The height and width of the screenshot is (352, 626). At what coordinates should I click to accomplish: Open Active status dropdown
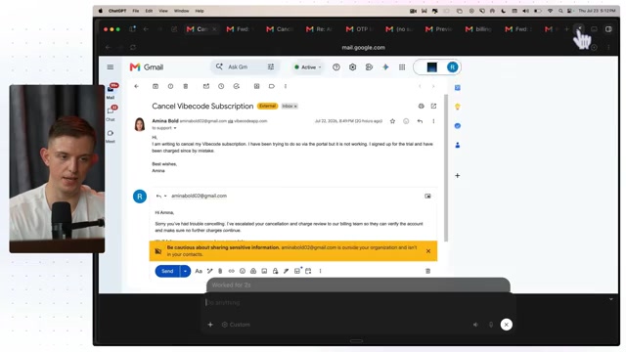tap(307, 67)
